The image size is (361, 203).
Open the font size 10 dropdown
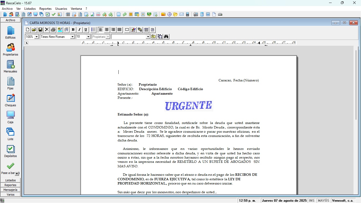pyautogui.click(x=88, y=37)
